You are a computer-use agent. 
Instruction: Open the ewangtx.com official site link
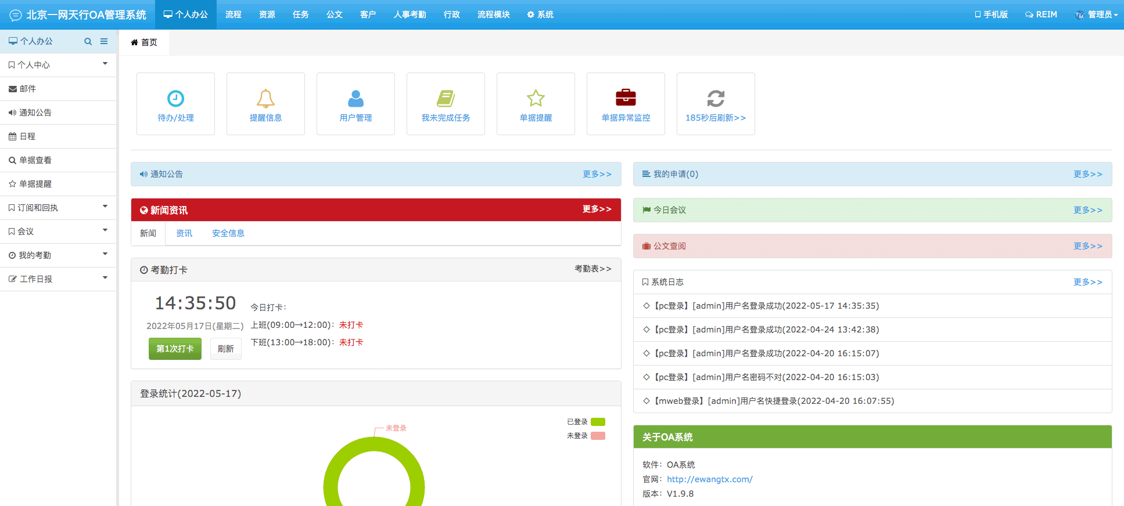point(709,479)
